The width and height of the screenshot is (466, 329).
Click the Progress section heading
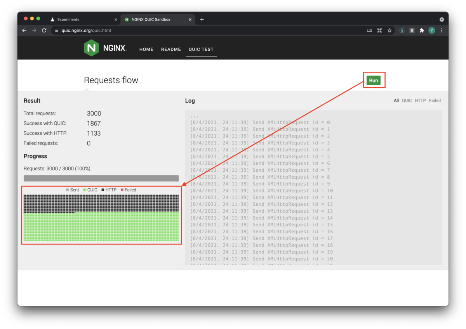tap(35, 156)
